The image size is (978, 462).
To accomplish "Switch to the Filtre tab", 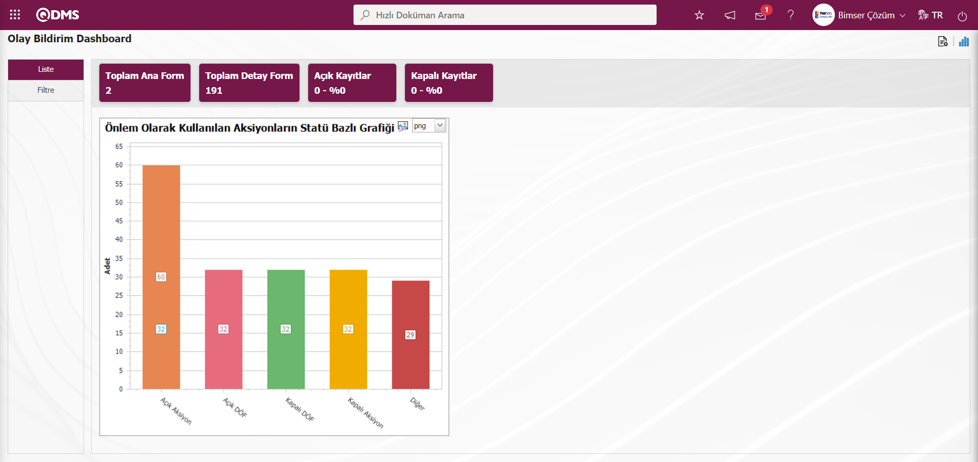I will [x=46, y=90].
